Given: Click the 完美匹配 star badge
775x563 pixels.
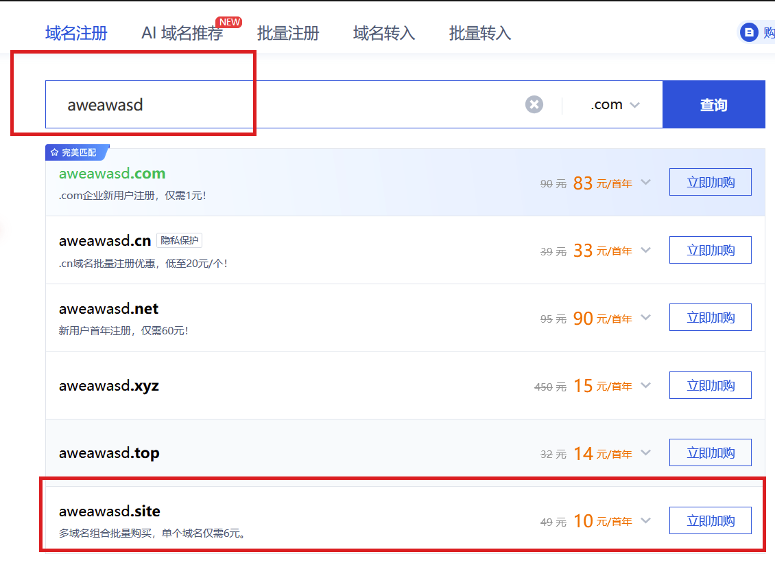Looking at the screenshot, I should point(76,152).
